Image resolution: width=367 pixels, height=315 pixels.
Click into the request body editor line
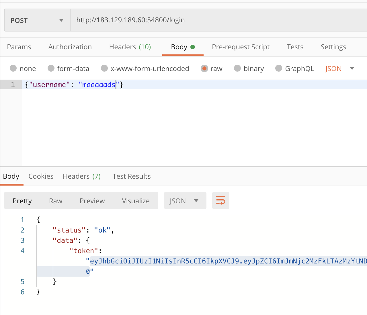point(195,85)
